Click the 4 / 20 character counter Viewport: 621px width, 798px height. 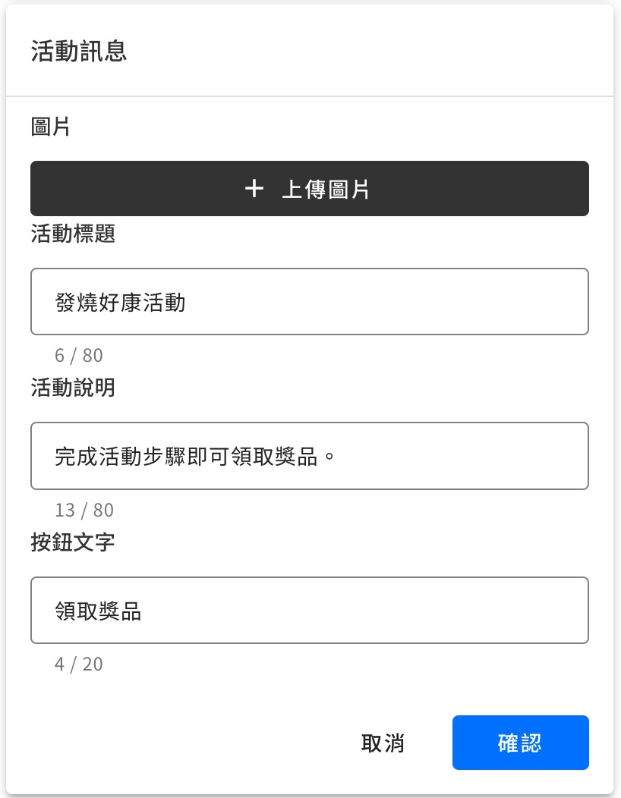tap(78, 664)
